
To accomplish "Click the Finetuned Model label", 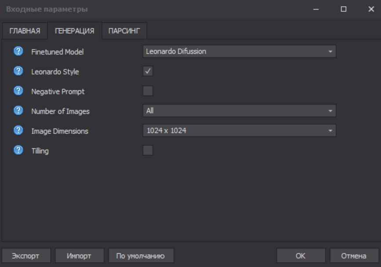I will coord(57,52).
